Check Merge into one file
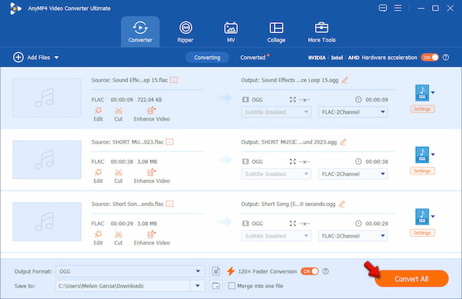The image size is (462, 299). pyautogui.click(x=232, y=286)
